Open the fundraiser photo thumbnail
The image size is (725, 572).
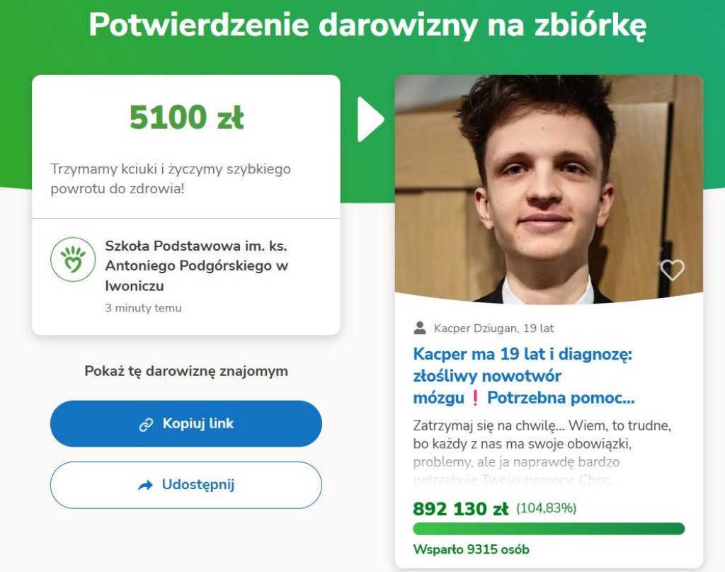pyautogui.click(x=548, y=188)
